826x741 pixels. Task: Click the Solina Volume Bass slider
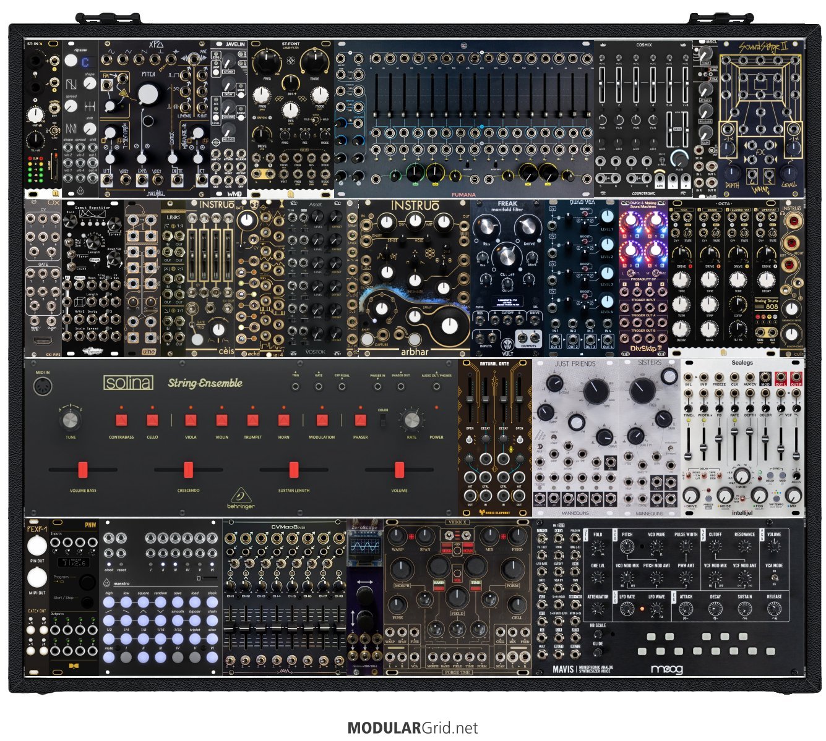pos(82,470)
